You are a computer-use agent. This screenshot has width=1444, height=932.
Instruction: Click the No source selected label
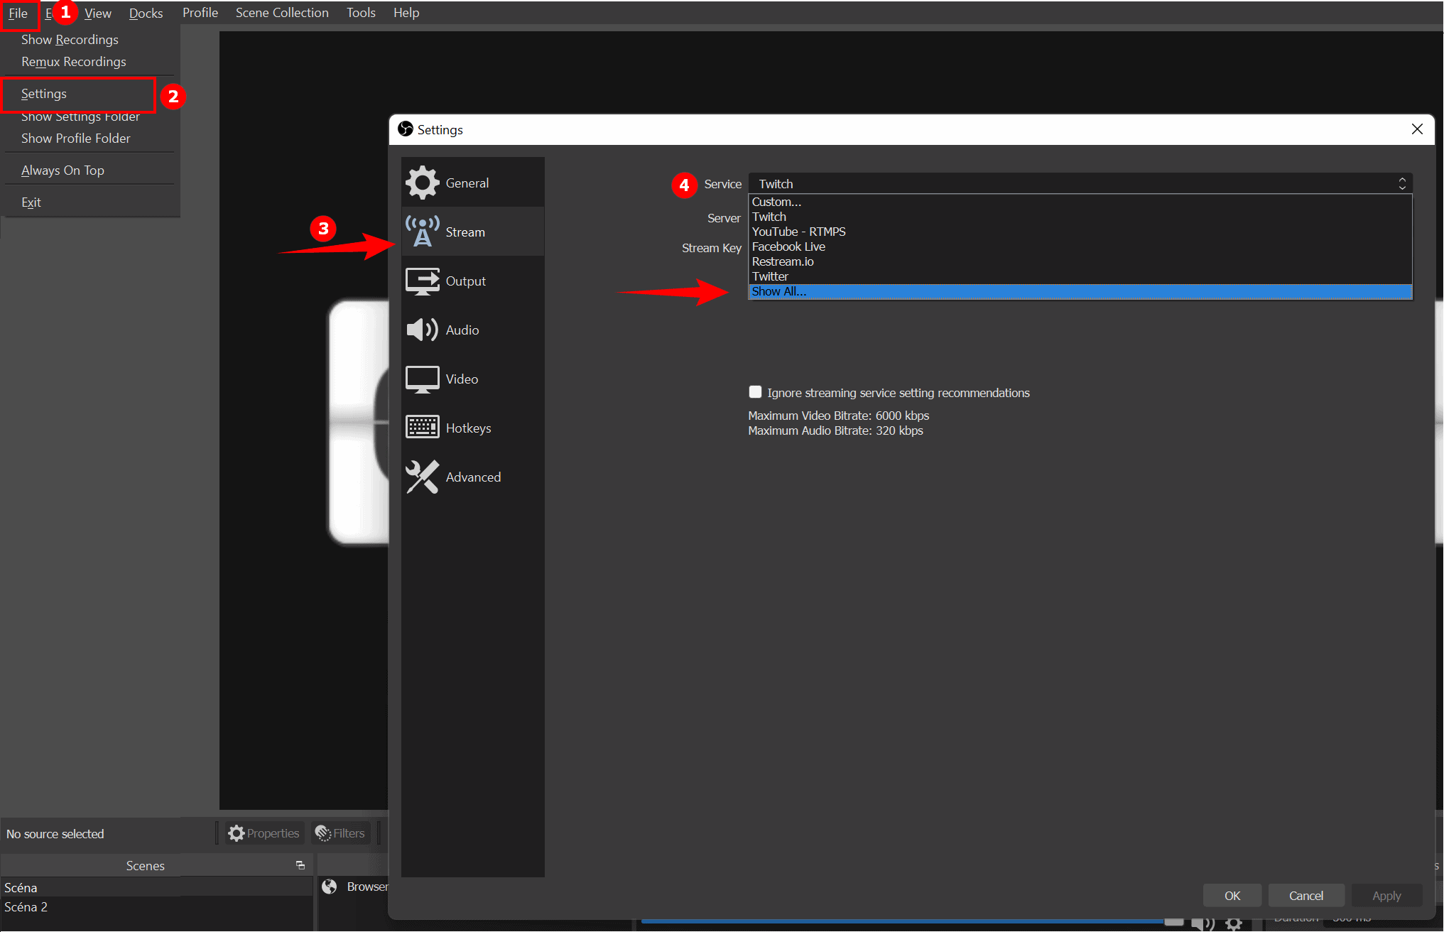coord(55,834)
